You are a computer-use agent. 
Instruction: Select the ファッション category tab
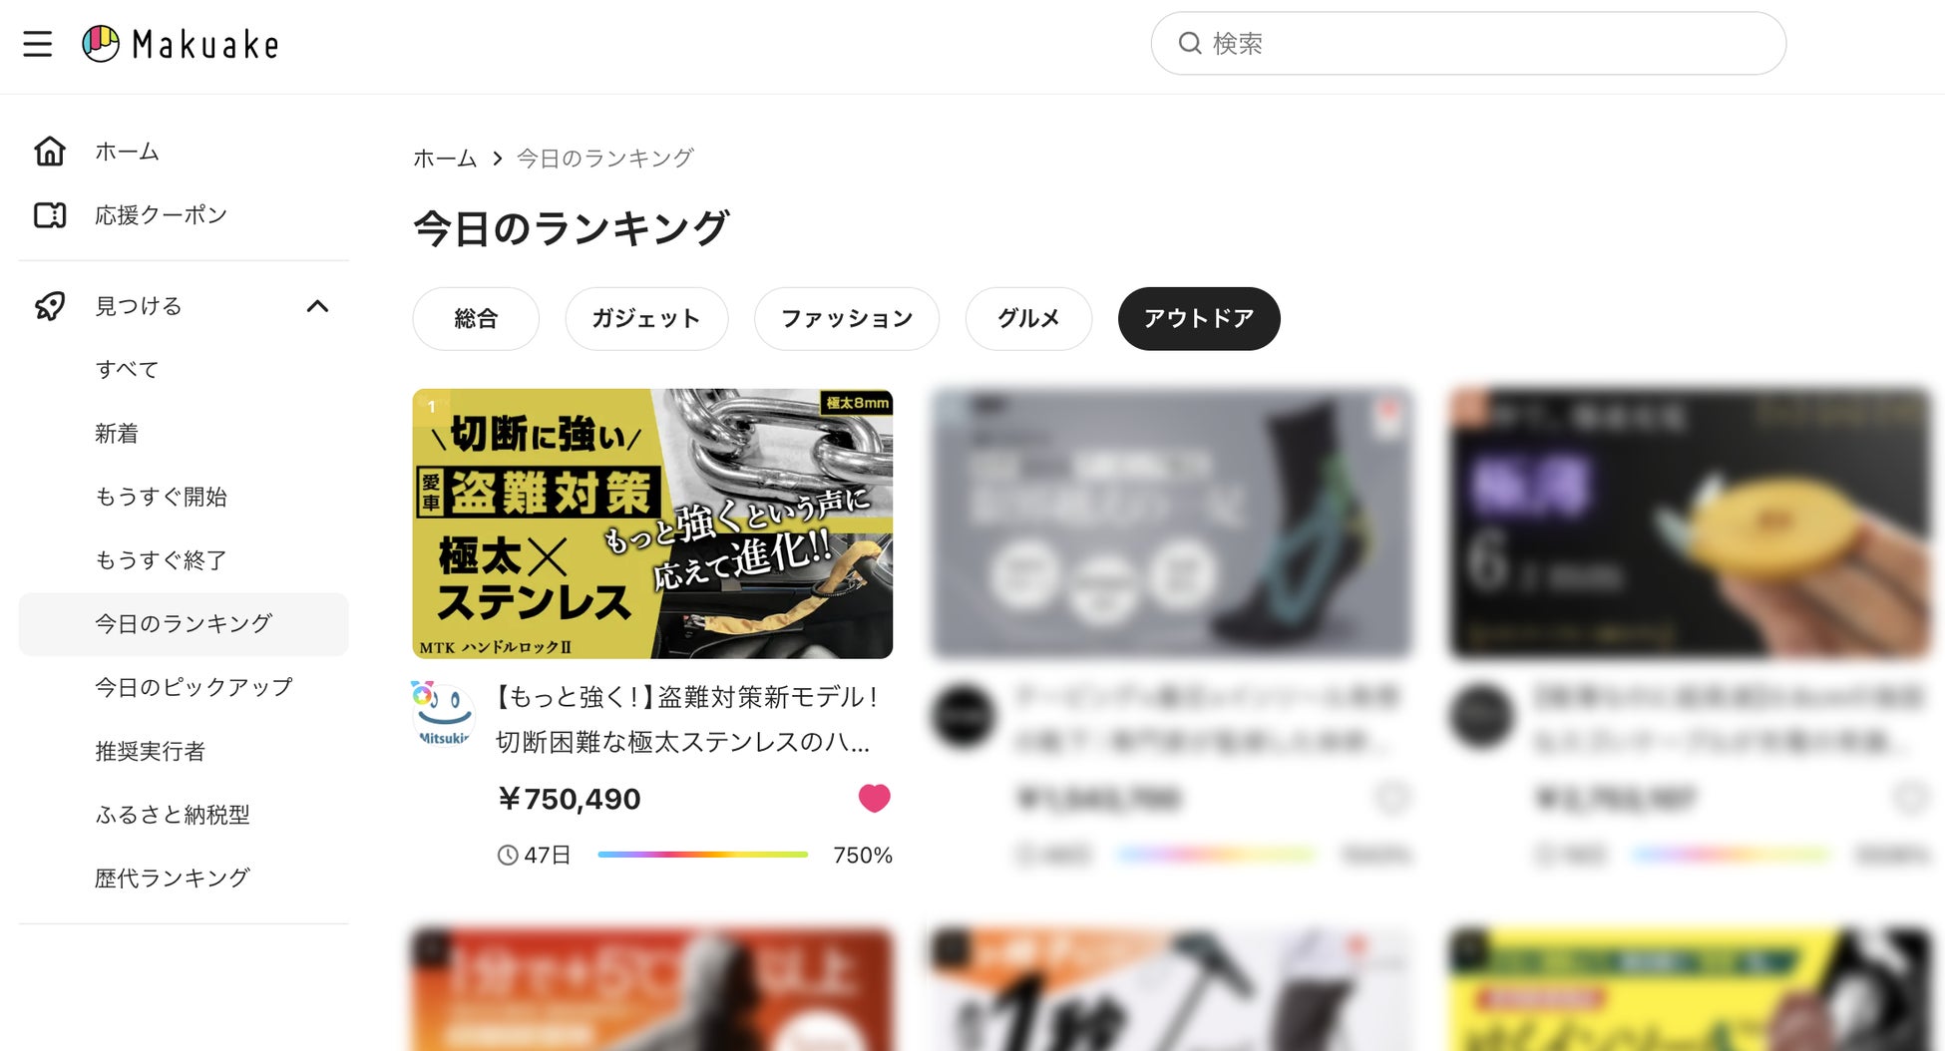pos(847,319)
